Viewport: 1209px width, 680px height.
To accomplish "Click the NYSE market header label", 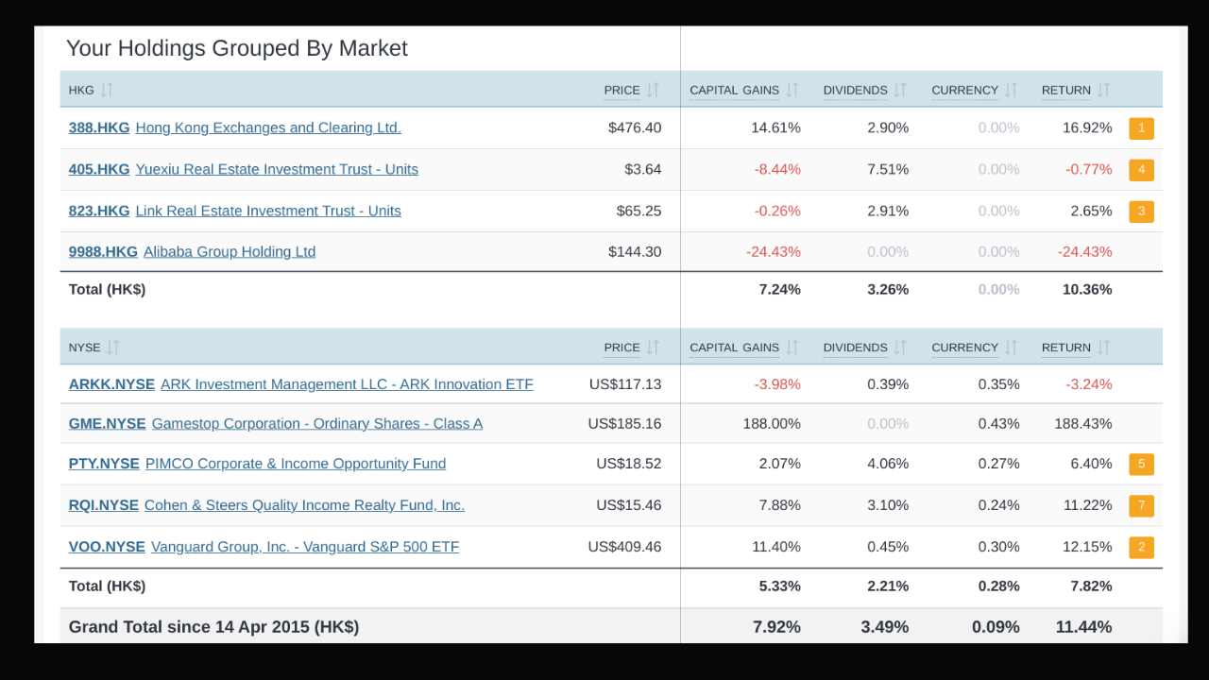I will [85, 348].
